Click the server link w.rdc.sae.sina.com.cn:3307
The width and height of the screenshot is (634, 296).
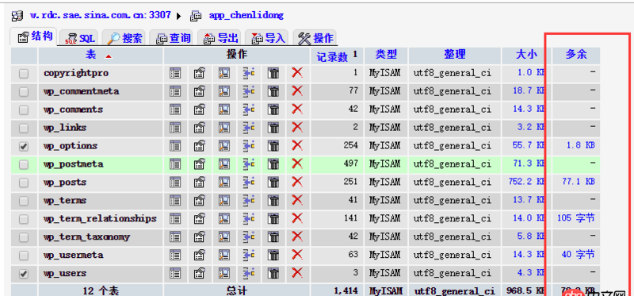point(101,15)
